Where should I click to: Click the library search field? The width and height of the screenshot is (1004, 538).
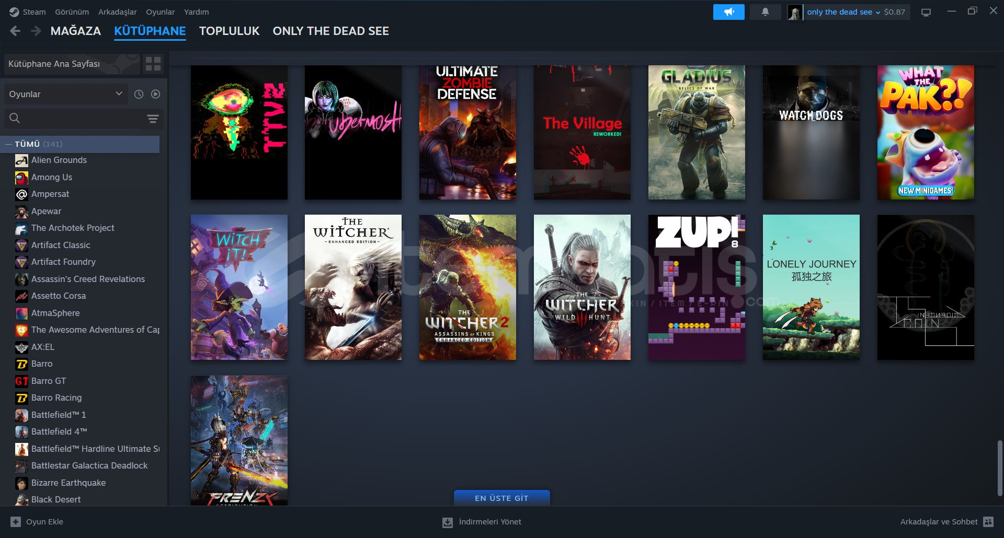[x=73, y=119]
